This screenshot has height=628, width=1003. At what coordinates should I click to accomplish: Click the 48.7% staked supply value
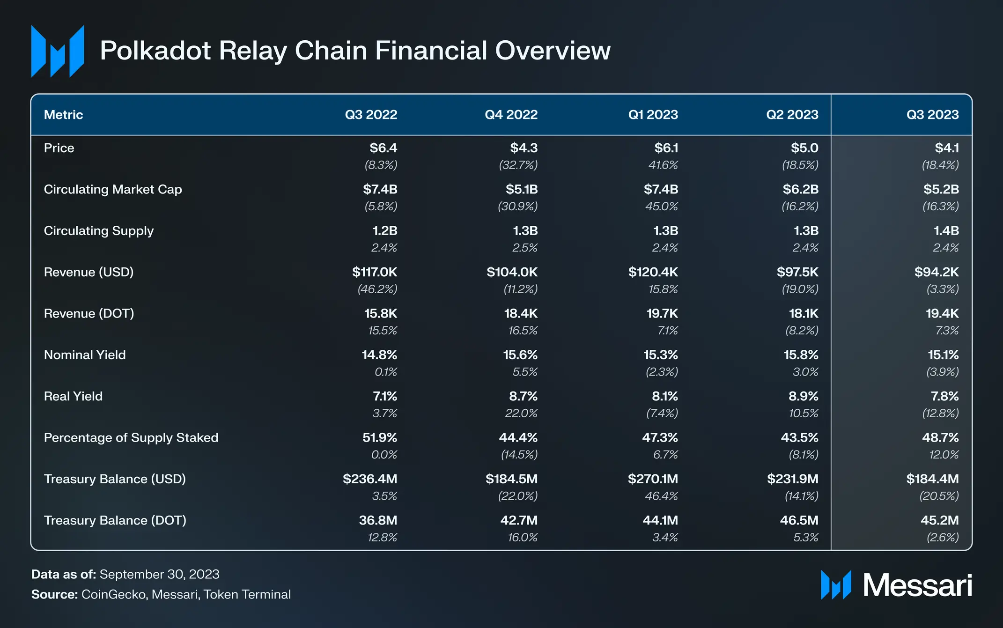coord(940,437)
